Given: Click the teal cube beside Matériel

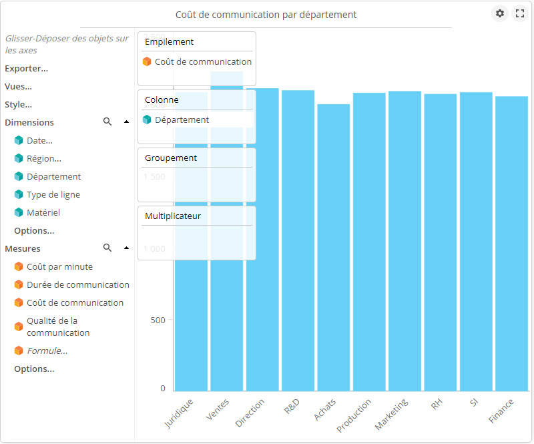Looking at the screenshot, I should pos(19,213).
